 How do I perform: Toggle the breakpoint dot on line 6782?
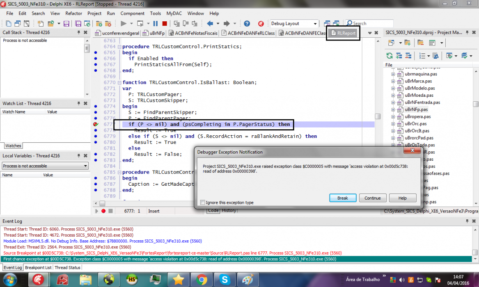pyautogui.click(x=96, y=154)
